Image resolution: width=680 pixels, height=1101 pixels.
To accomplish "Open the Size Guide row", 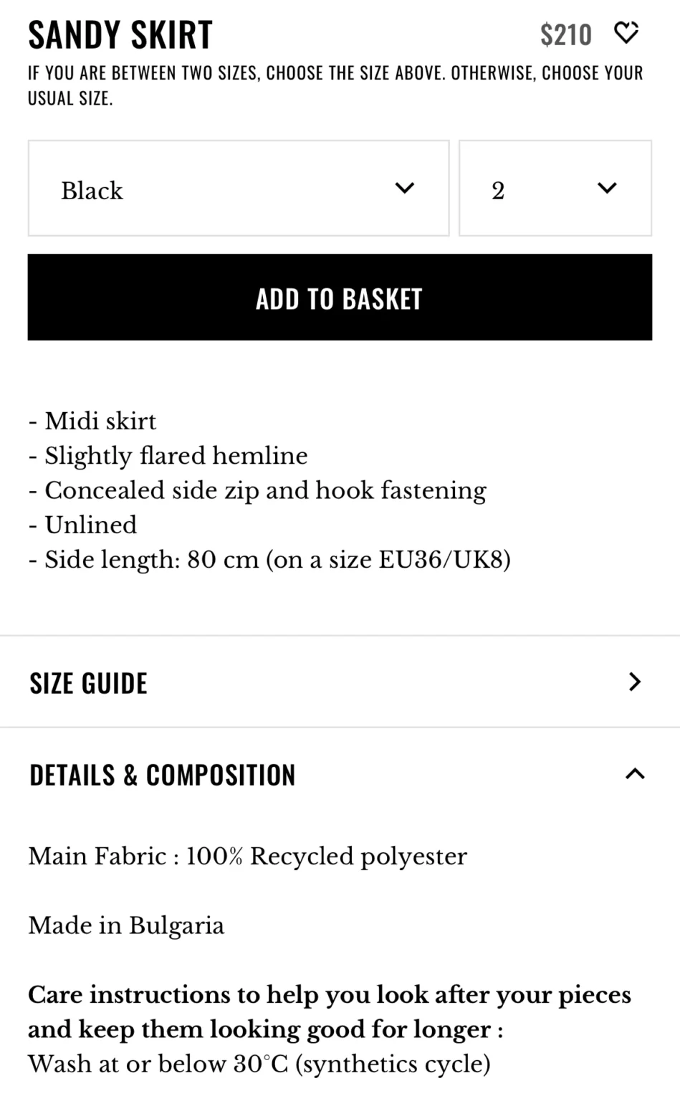I will point(340,682).
